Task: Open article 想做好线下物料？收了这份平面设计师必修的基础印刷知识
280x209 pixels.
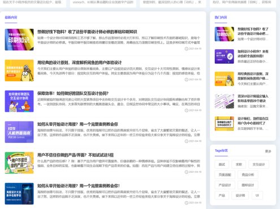Action: pyautogui.click(x=87, y=32)
